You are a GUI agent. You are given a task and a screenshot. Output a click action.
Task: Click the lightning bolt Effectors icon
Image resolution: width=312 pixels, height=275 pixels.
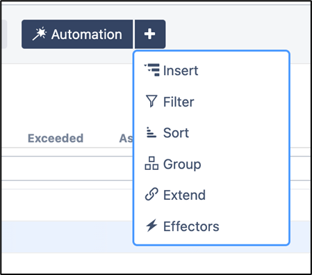(x=151, y=226)
